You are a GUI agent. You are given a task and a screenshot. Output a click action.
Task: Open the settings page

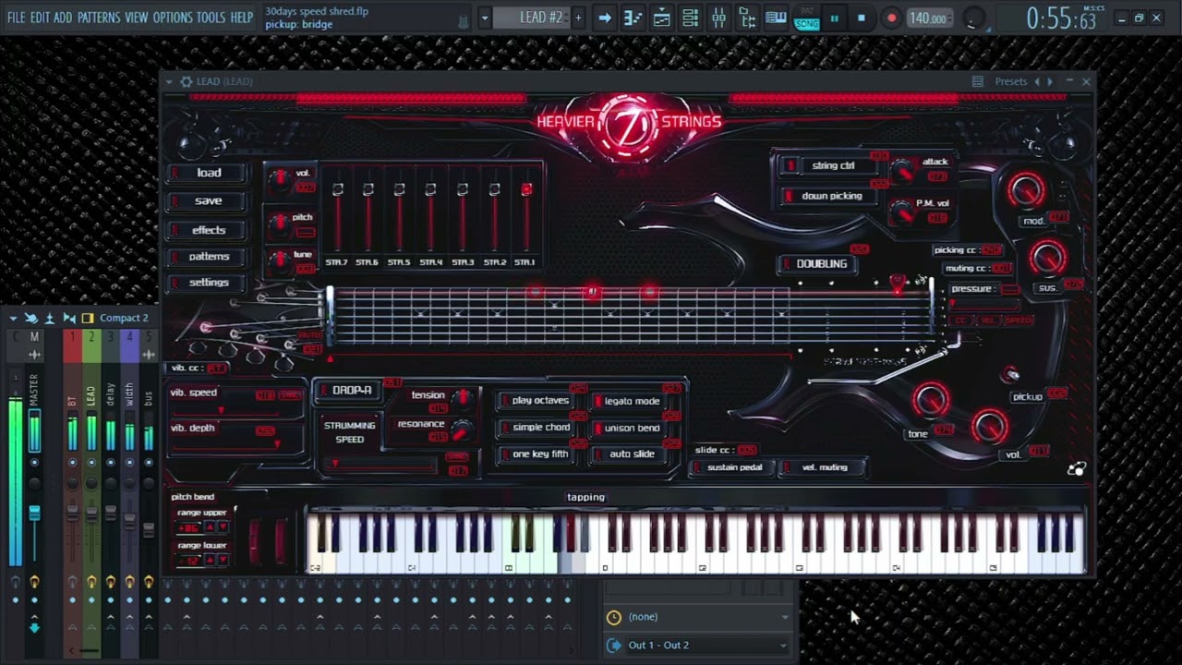pos(209,282)
